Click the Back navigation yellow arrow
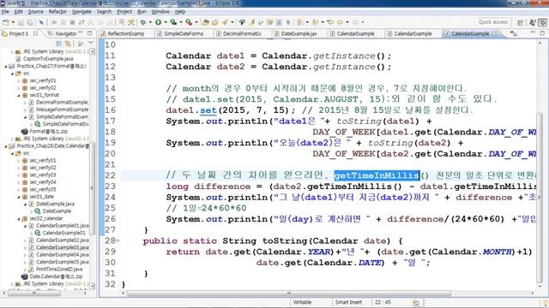 340,22
